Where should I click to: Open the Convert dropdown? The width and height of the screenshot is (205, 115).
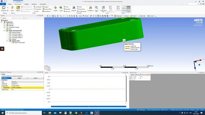click(151, 16)
